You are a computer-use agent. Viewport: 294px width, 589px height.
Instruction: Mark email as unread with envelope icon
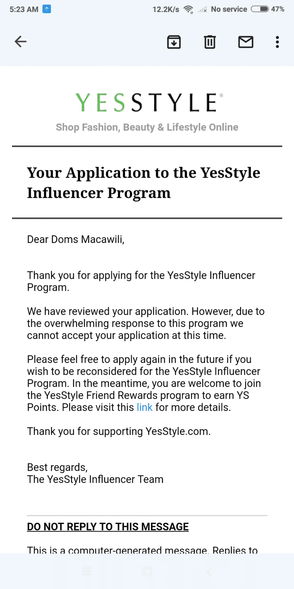pyautogui.click(x=246, y=42)
